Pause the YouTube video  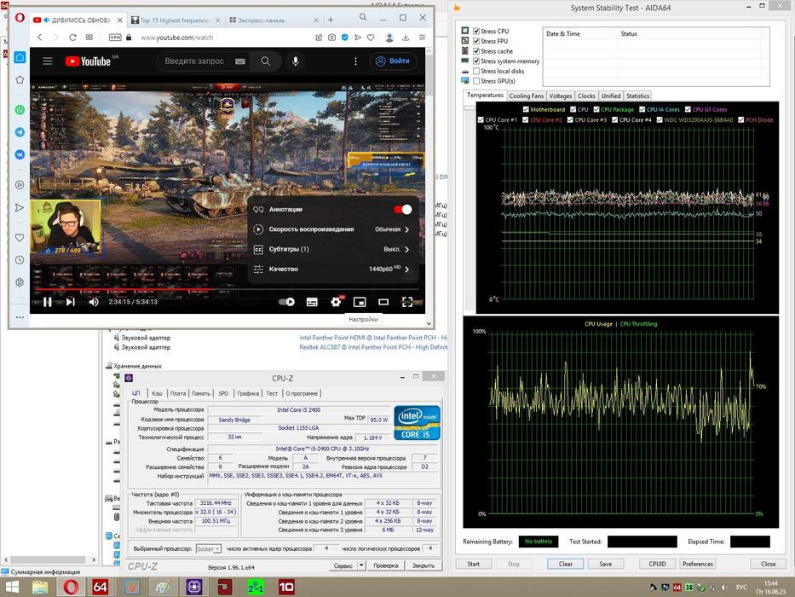click(48, 302)
